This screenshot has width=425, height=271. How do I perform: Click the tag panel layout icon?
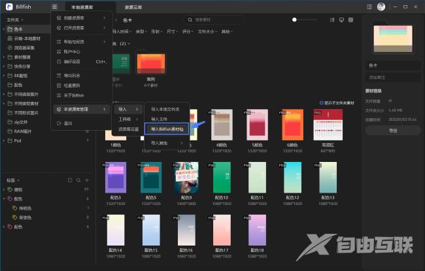tap(70, 180)
